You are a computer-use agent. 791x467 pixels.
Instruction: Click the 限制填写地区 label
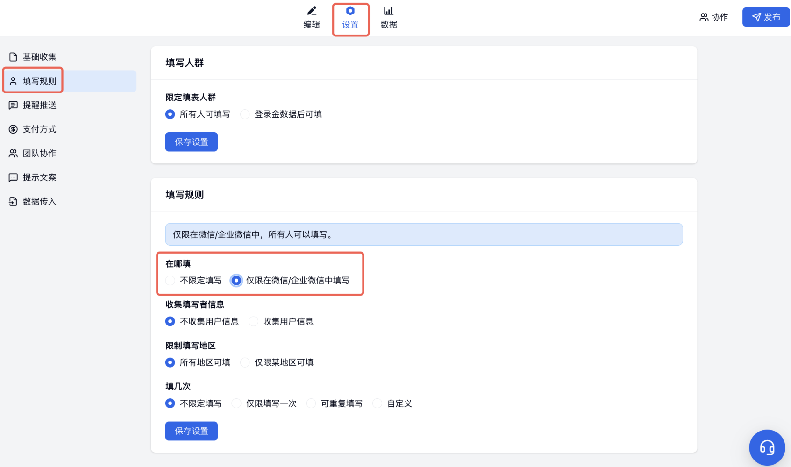(x=191, y=346)
